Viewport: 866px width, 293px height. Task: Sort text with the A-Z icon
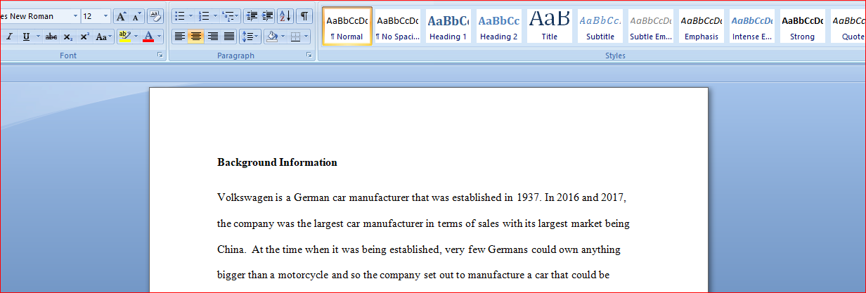pyautogui.click(x=285, y=16)
